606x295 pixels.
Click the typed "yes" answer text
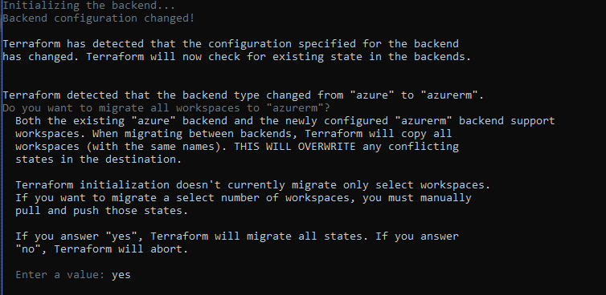pos(121,275)
